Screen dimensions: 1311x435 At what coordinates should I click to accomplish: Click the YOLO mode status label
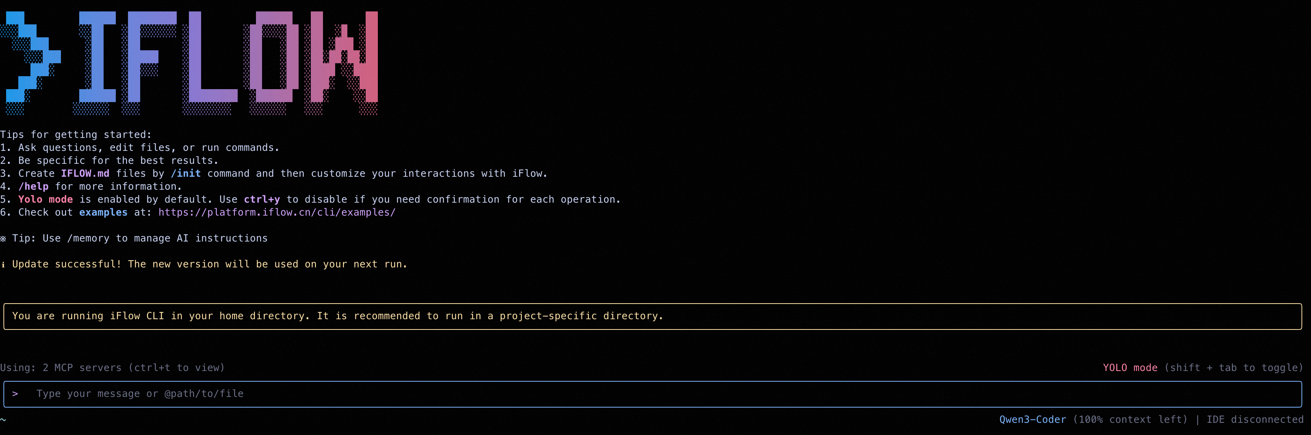1130,368
